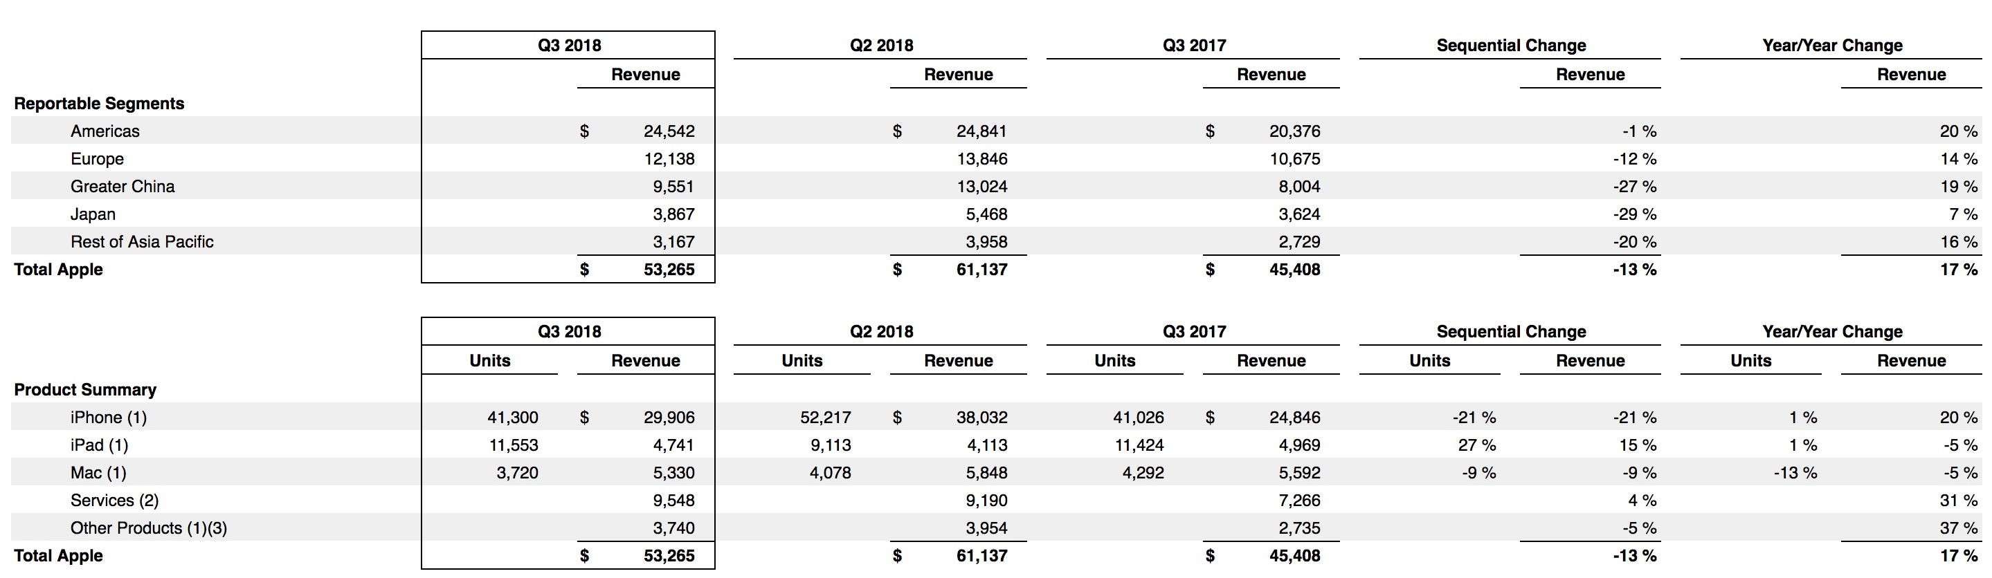Click the Product Summary heading
The image size is (1992, 578).
[x=85, y=389]
